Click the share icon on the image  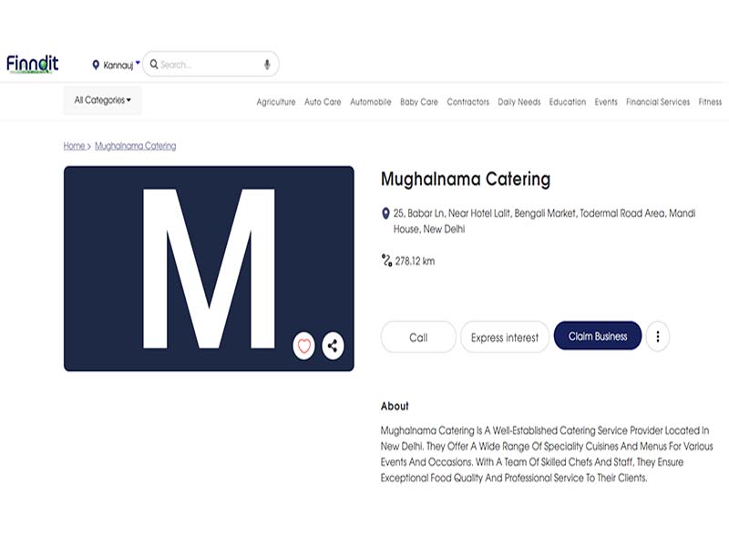pos(333,346)
